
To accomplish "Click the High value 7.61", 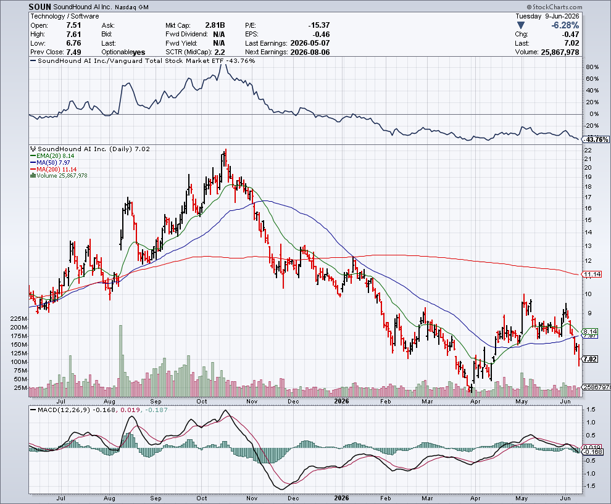I will click(73, 35).
